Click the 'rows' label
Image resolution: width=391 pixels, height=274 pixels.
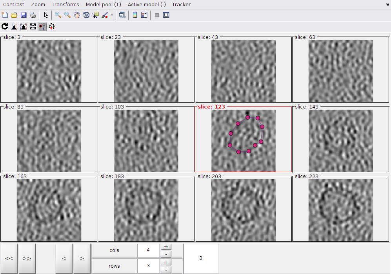pyautogui.click(x=114, y=266)
